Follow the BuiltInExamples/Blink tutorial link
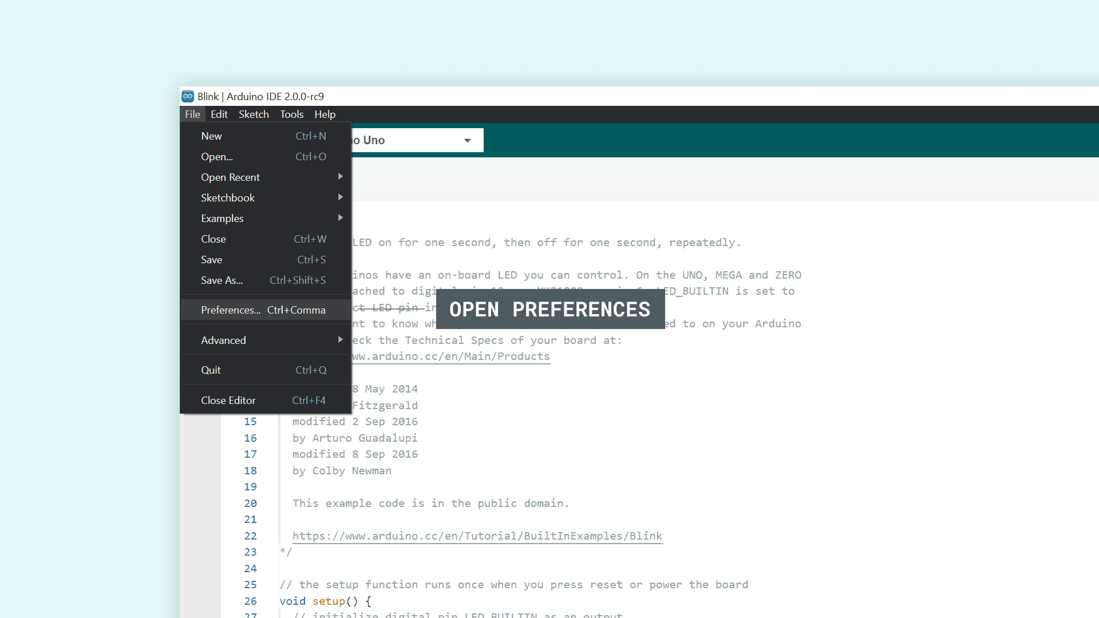Image resolution: width=1099 pixels, height=618 pixels. (x=477, y=536)
